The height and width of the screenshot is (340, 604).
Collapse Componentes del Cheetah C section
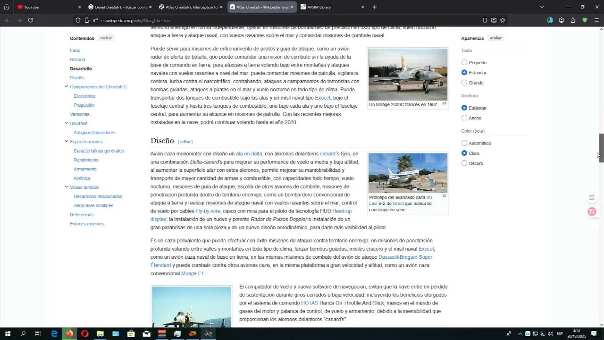tap(66, 86)
